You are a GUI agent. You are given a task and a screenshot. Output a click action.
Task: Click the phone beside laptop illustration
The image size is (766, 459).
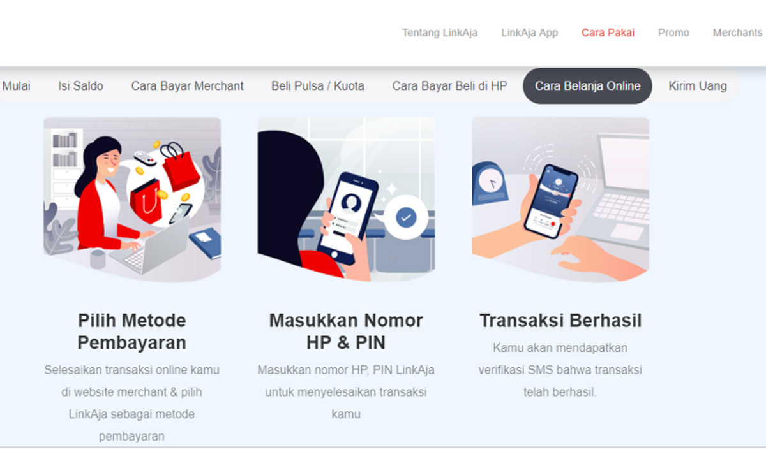point(560,200)
